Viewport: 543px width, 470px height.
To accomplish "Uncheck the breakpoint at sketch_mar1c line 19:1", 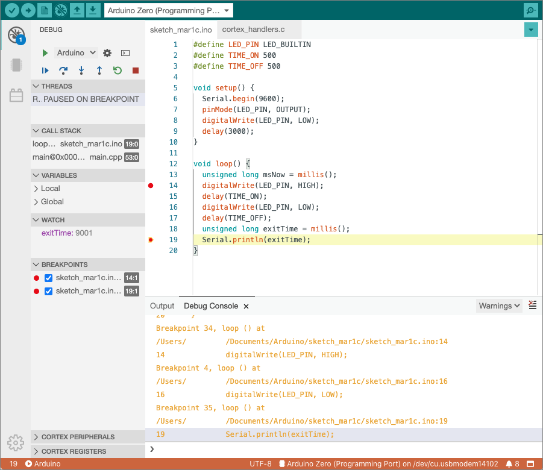I will pyautogui.click(x=48, y=291).
